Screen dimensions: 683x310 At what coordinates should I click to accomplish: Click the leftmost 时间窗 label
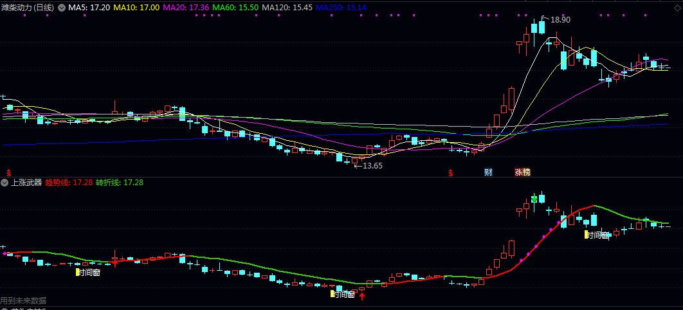88,273
